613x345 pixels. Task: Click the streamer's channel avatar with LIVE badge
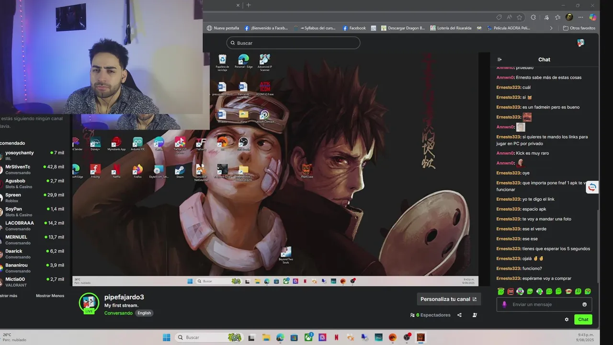pyautogui.click(x=89, y=304)
